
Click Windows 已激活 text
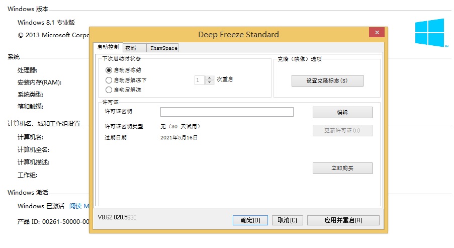coord(41,206)
